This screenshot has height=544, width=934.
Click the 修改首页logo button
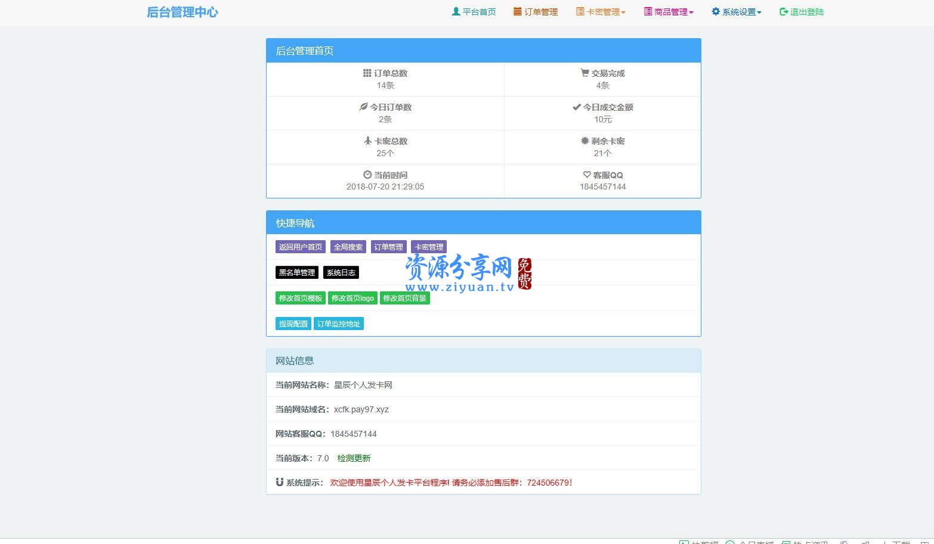[352, 298]
